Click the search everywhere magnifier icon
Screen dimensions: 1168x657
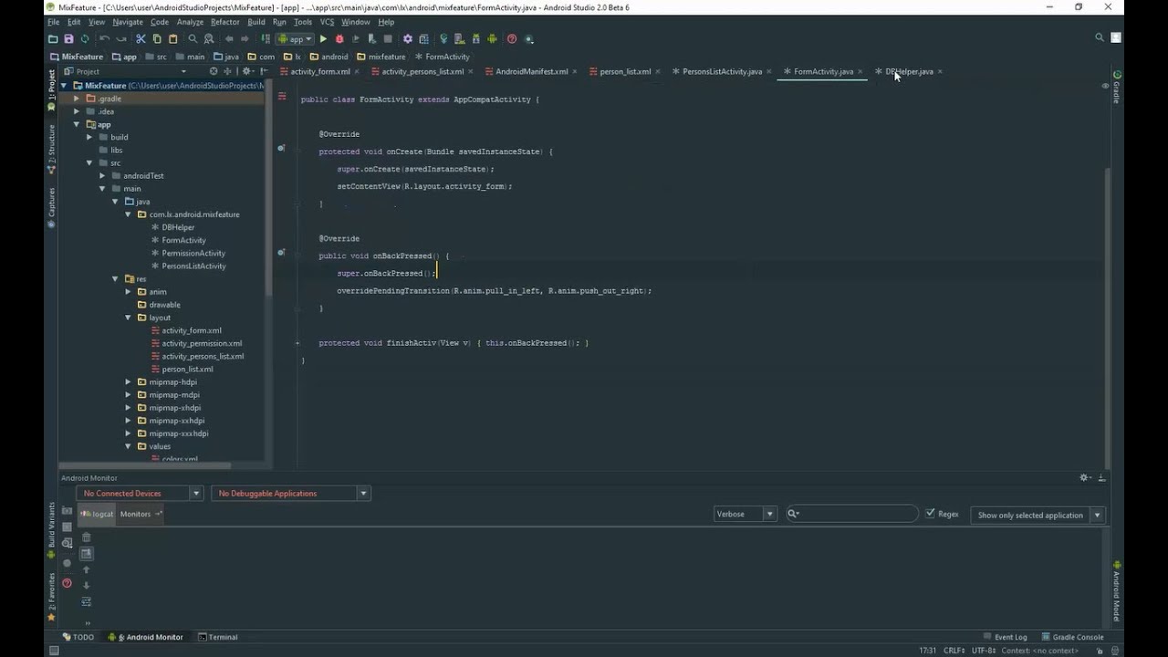[1100, 38]
